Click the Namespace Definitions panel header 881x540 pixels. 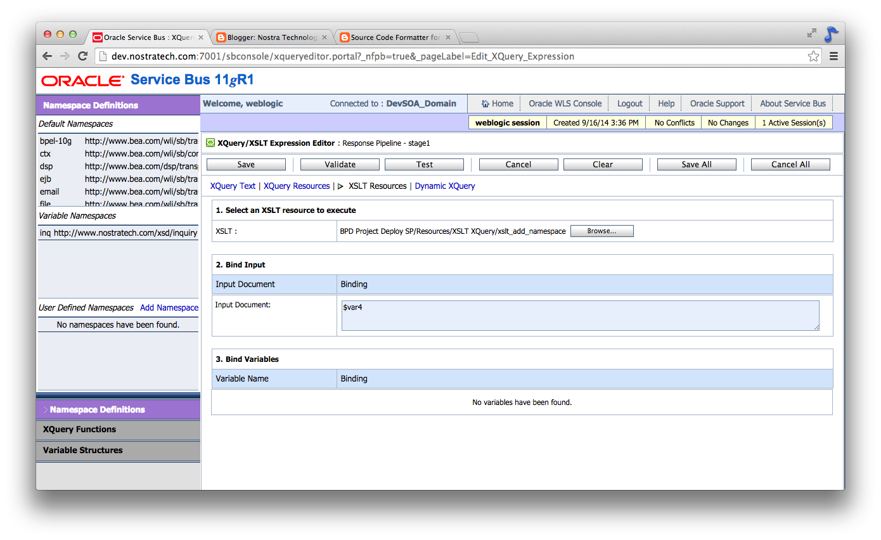119,105
